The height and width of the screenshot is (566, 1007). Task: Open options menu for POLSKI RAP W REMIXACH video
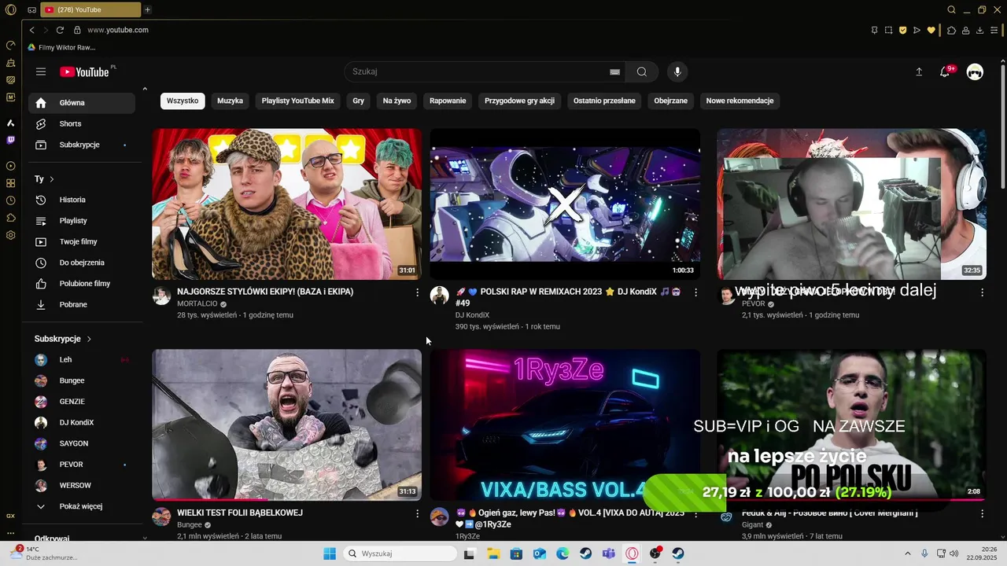coord(695,292)
